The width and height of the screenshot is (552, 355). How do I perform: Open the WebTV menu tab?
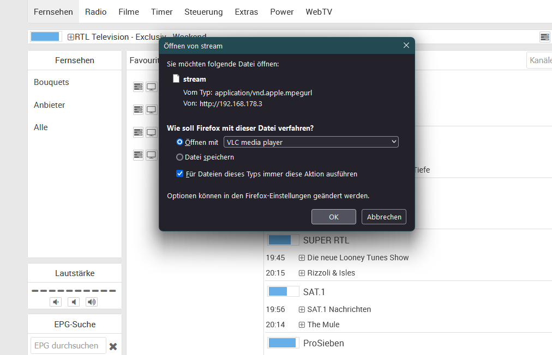[x=319, y=12]
